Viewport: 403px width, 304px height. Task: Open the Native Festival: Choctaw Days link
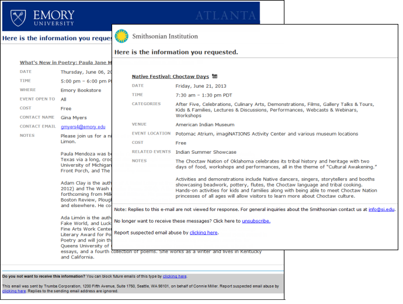click(x=171, y=77)
